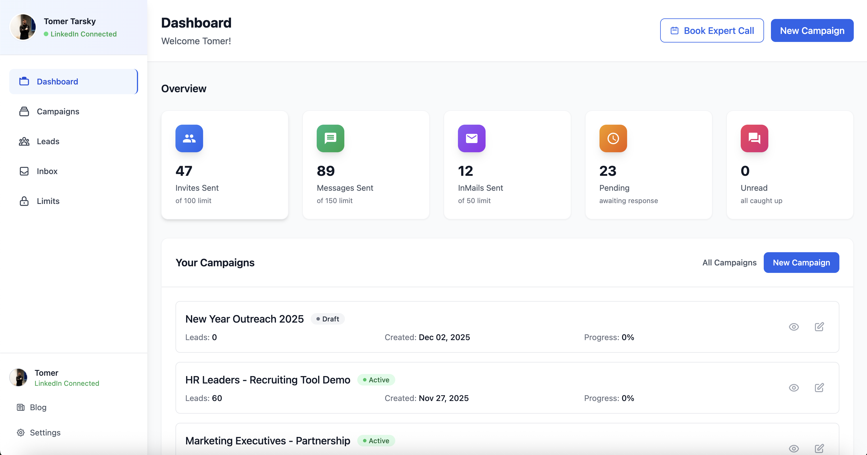Click the purple InMails Sent envelope icon
The height and width of the screenshot is (455, 867).
point(471,138)
